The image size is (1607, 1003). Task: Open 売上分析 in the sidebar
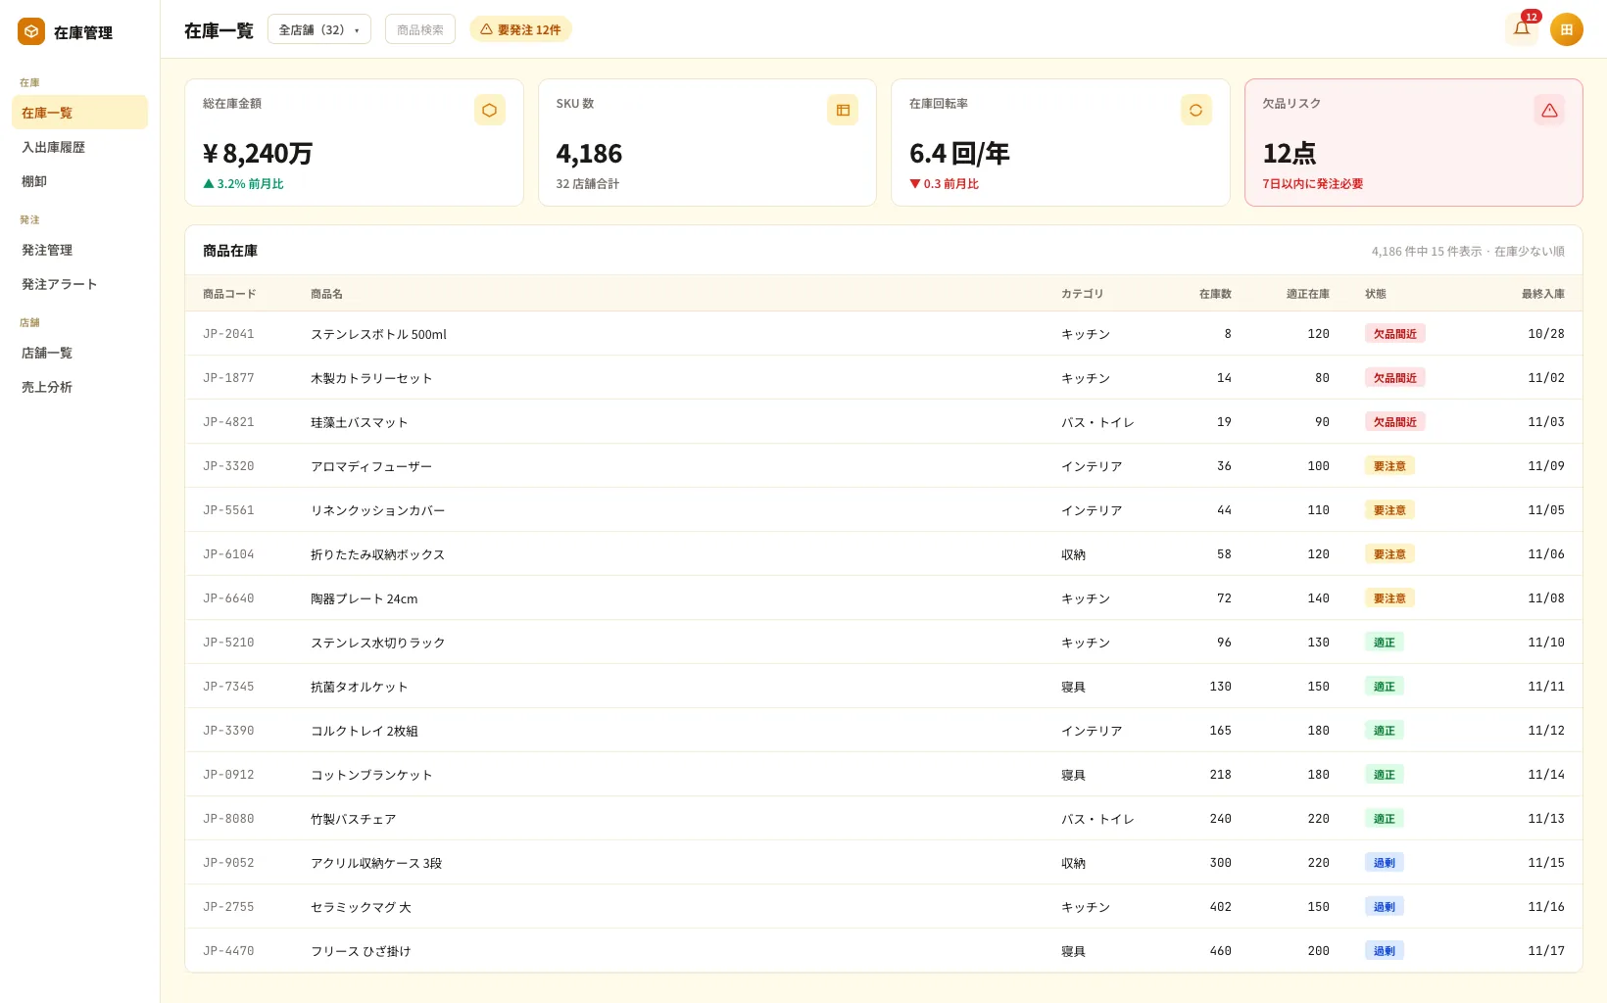(79, 387)
